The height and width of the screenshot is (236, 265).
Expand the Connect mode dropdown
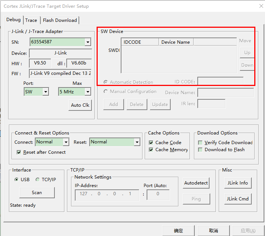pos(66,142)
